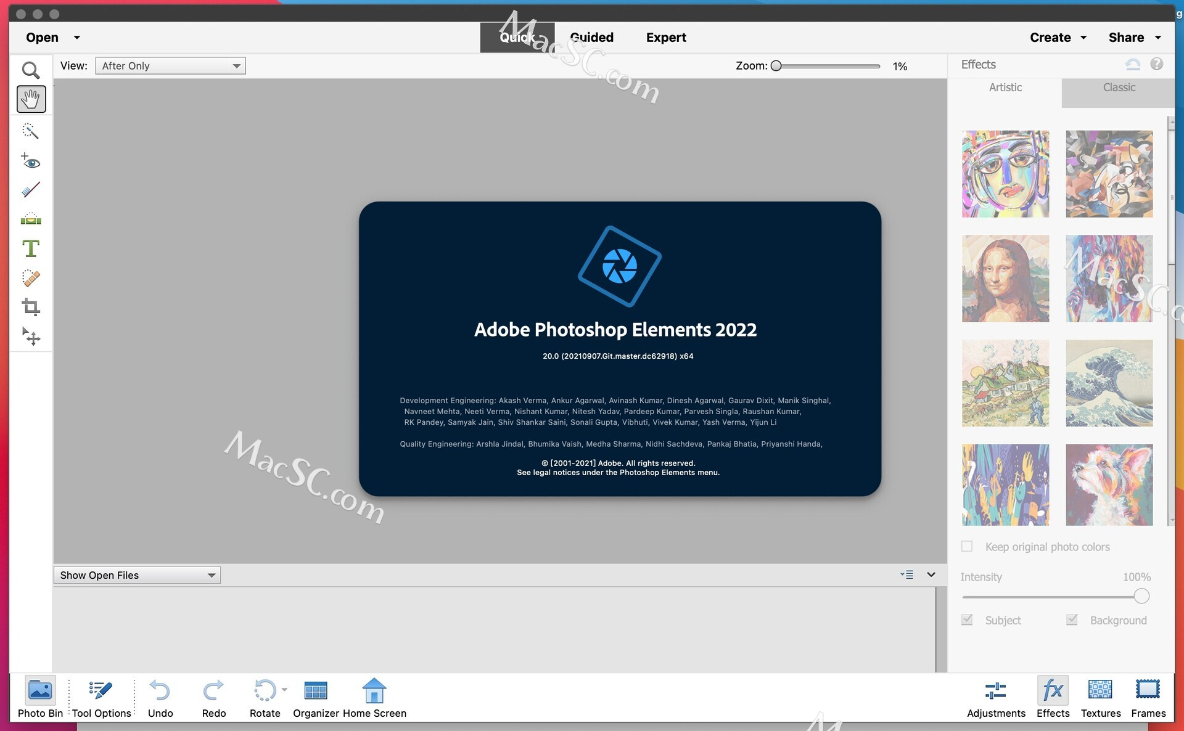Click the Undo button
The image size is (1184, 731).
point(160,697)
